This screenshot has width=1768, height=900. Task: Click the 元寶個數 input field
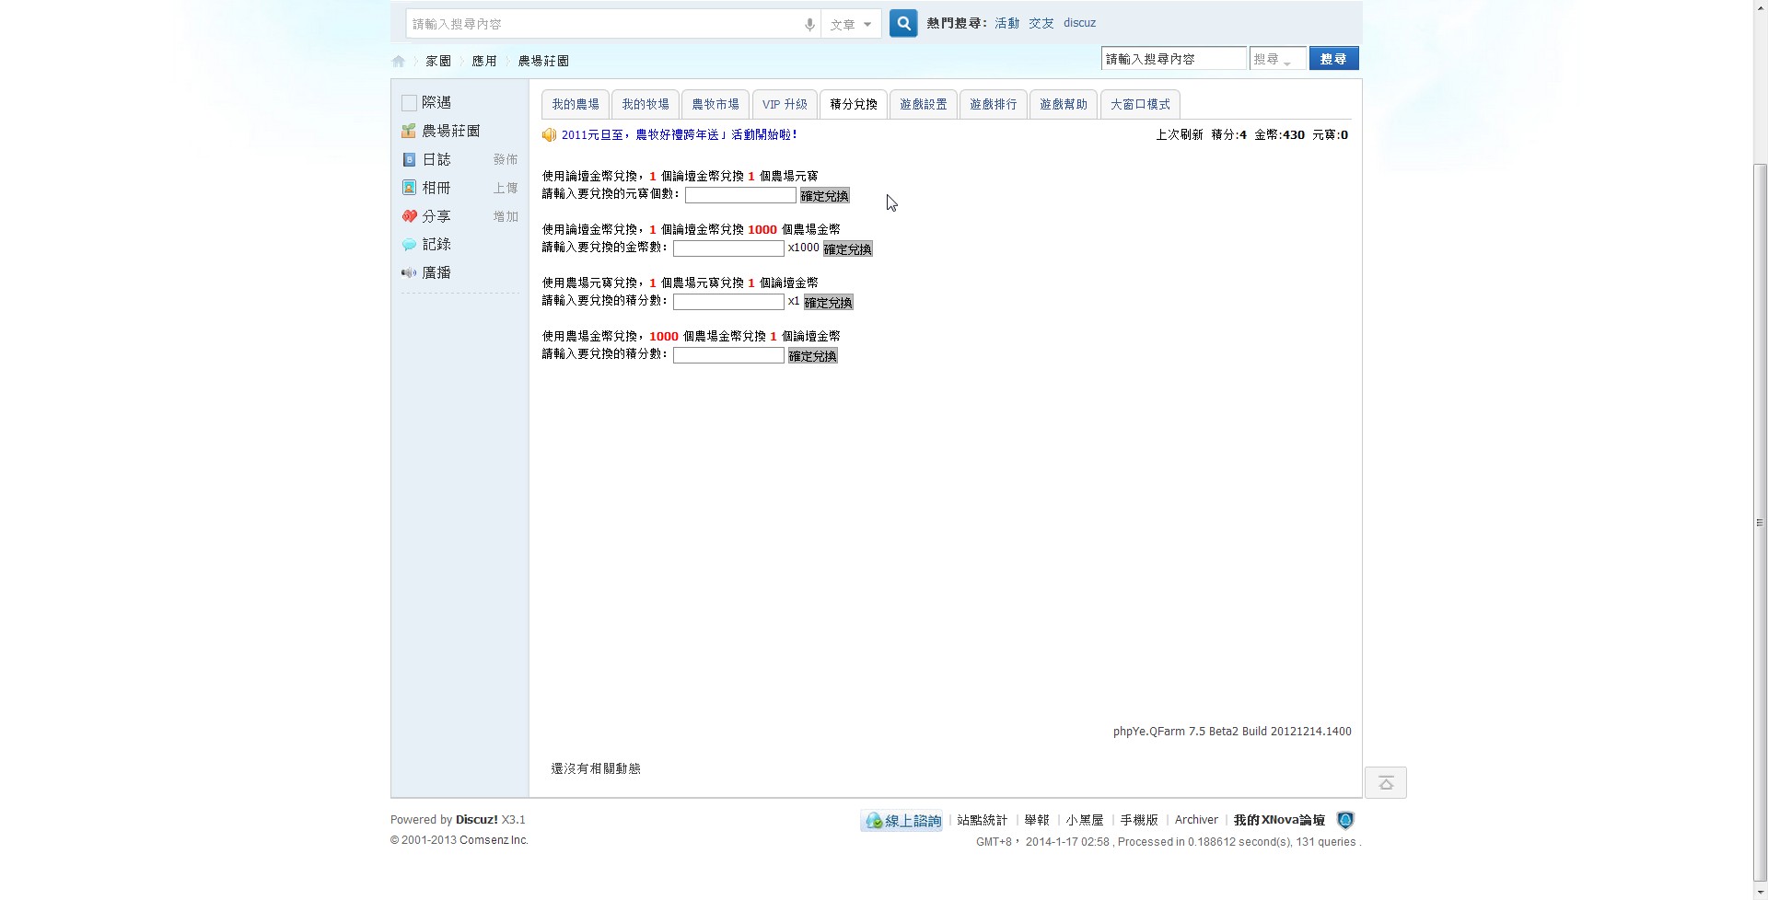tap(740, 195)
